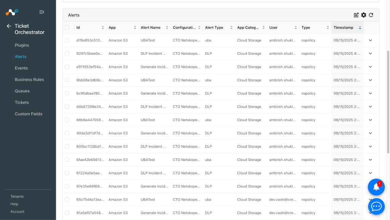Image resolution: width=390 pixels, height=220 pixels.
Task: Check the row 40da3df1df7d checkbox
Action: coord(67,133)
